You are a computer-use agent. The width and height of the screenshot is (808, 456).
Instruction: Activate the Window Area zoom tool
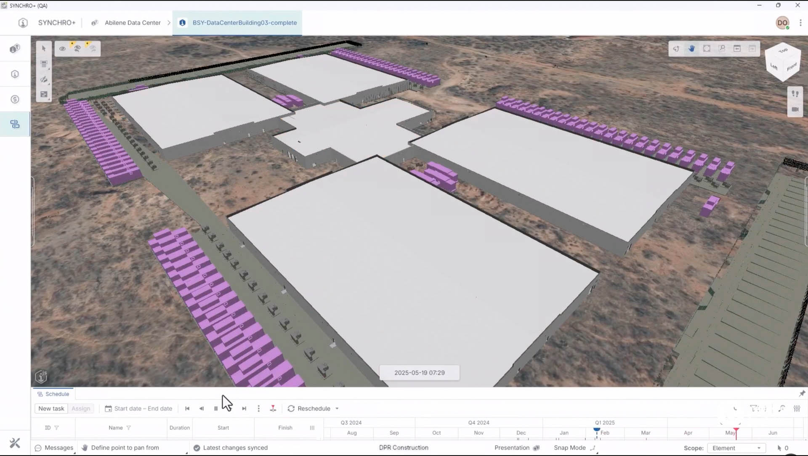(x=722, y=49)
